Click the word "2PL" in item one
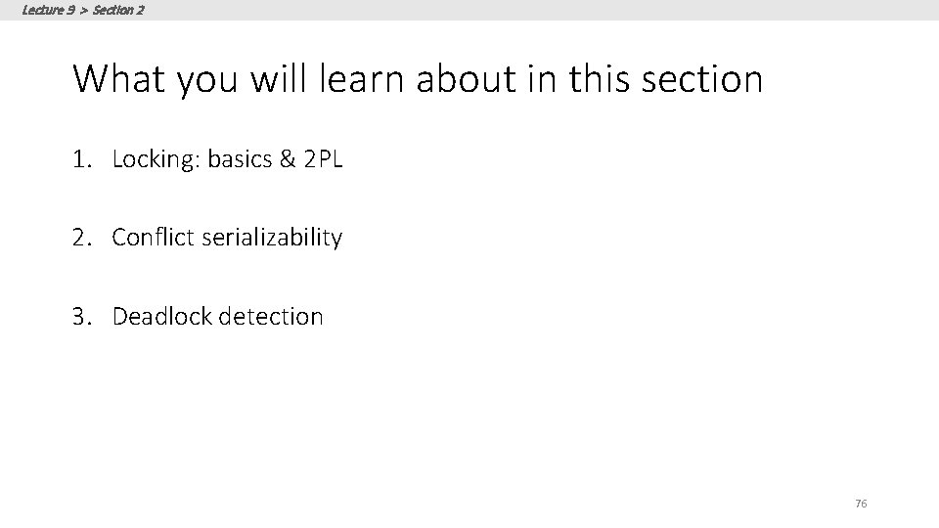 323,158
